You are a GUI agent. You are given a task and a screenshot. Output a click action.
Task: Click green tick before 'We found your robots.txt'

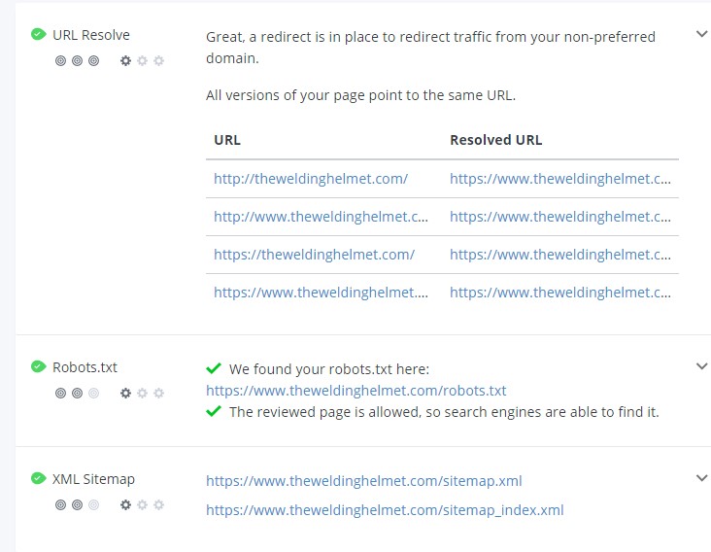(x=214, y=369)
